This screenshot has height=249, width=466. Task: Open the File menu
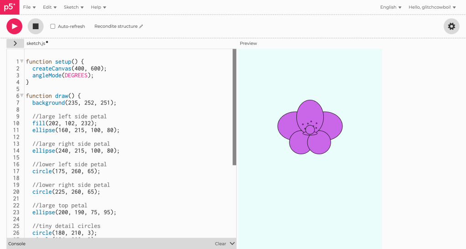[x=29, y=7]
